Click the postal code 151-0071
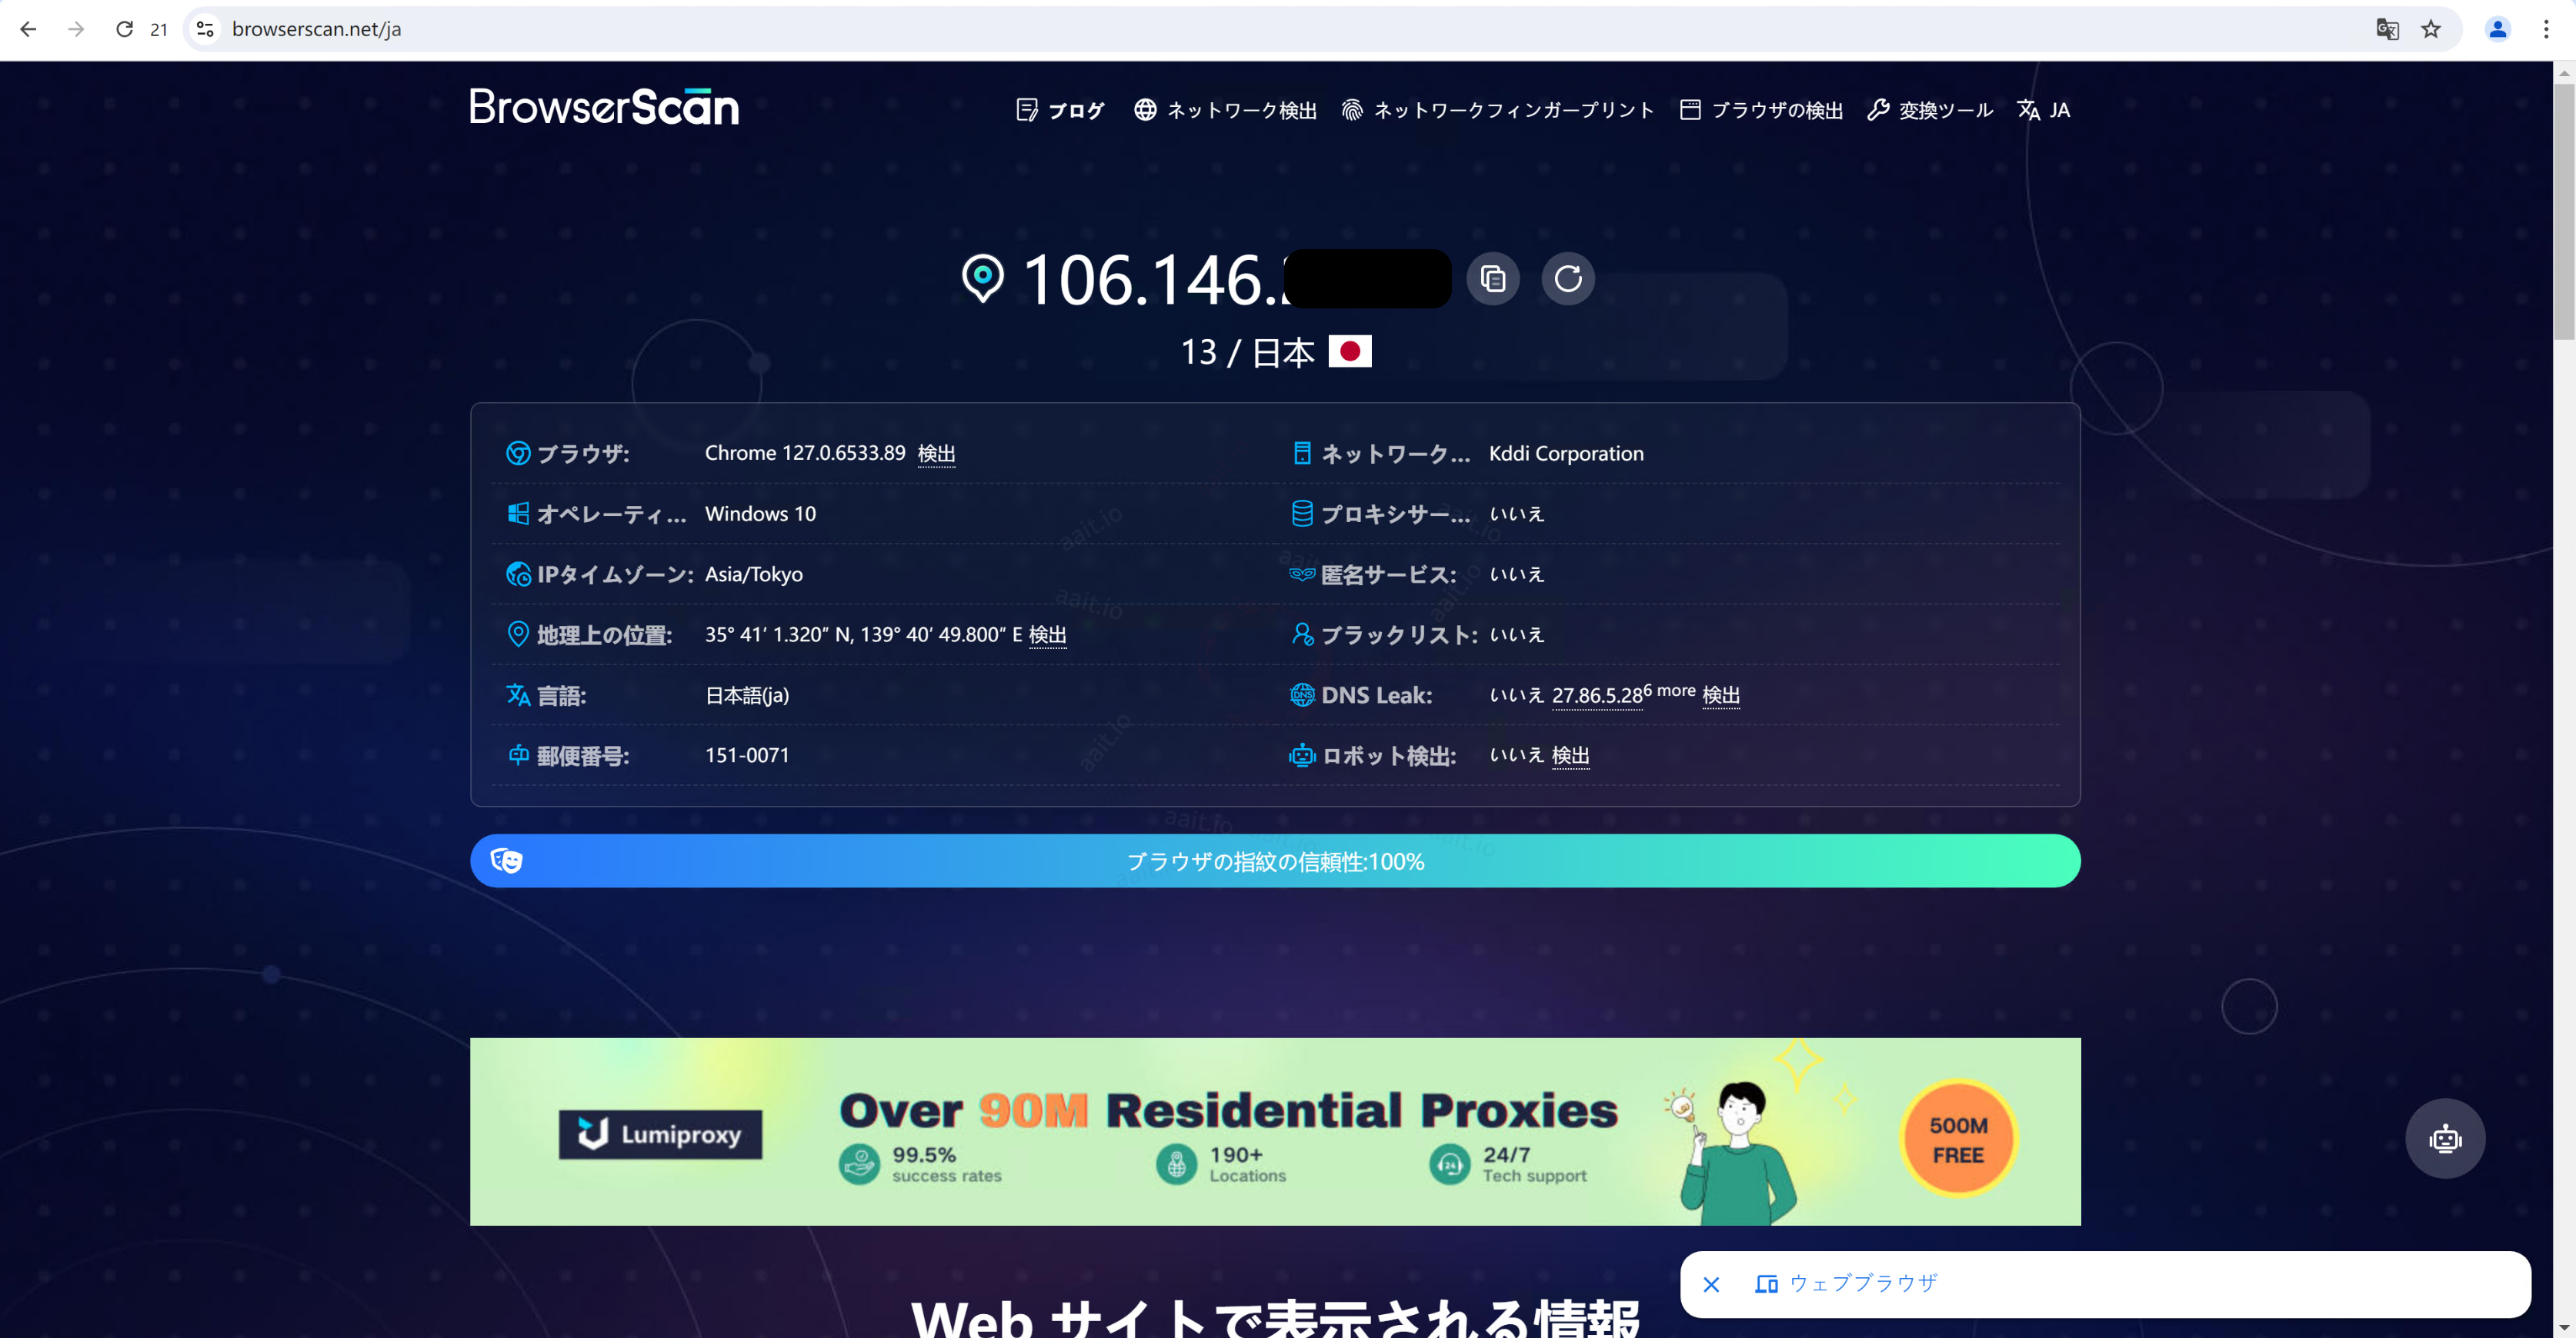 click(x=746, y=755)
